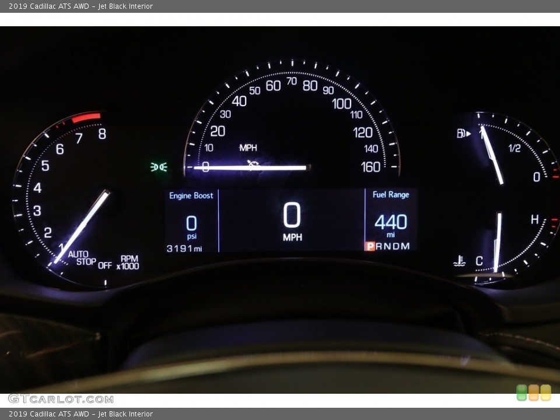This screenshot has width=560, height=420.
Task: Click the green headlight indicator icon
Action: pos(159,167)
